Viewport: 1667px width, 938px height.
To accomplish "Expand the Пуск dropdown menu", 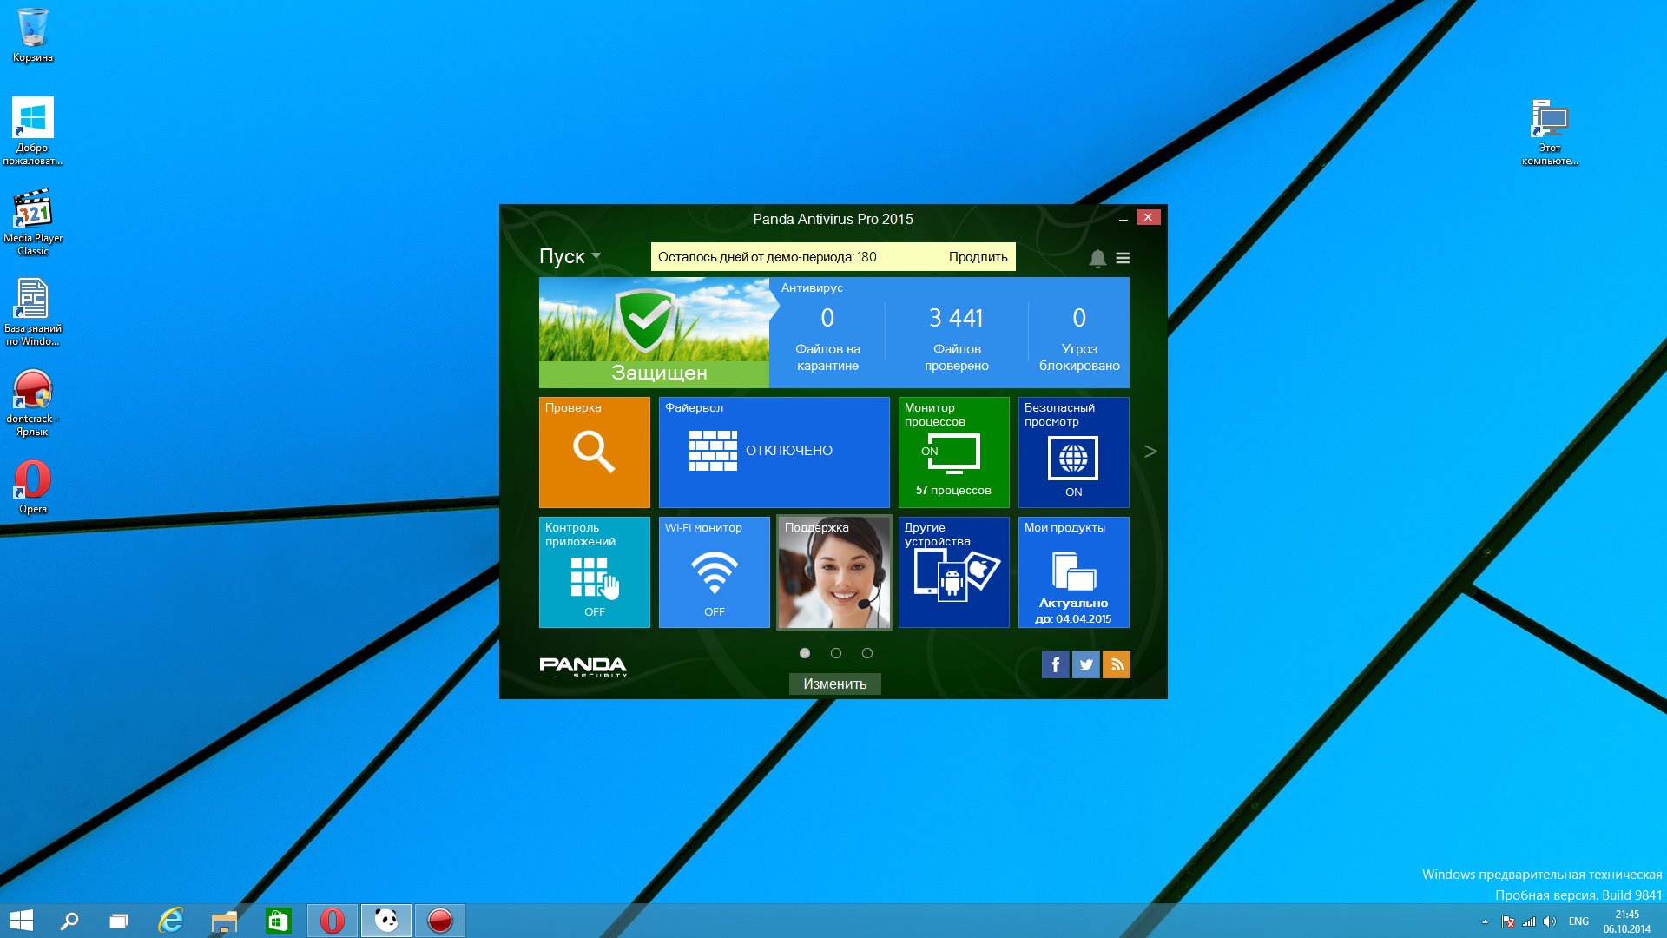I will coord(570,256).
